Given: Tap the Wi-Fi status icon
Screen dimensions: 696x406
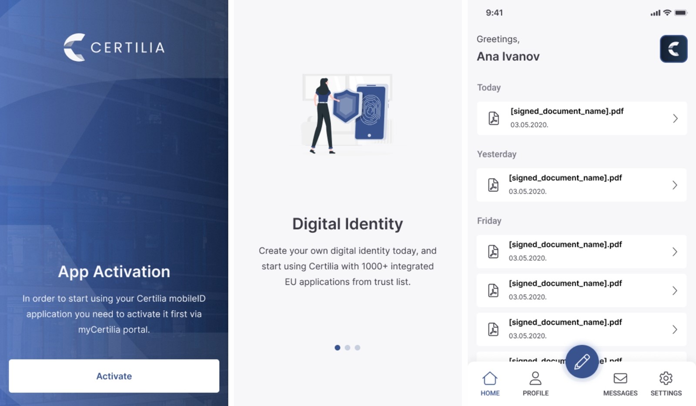Looking at the screenshot, I should pyautogui.click(x=667, y=13).
